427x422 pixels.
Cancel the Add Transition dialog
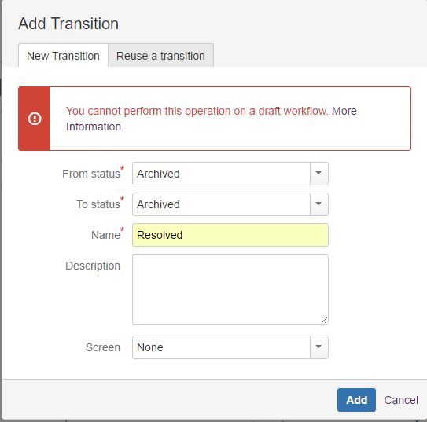401,400
